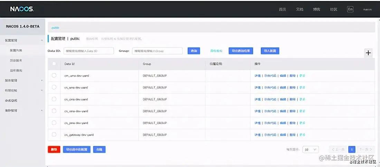Go to 首页 in the top navigation
This screenshot has height=167, width=380.
tap(282, 9)
